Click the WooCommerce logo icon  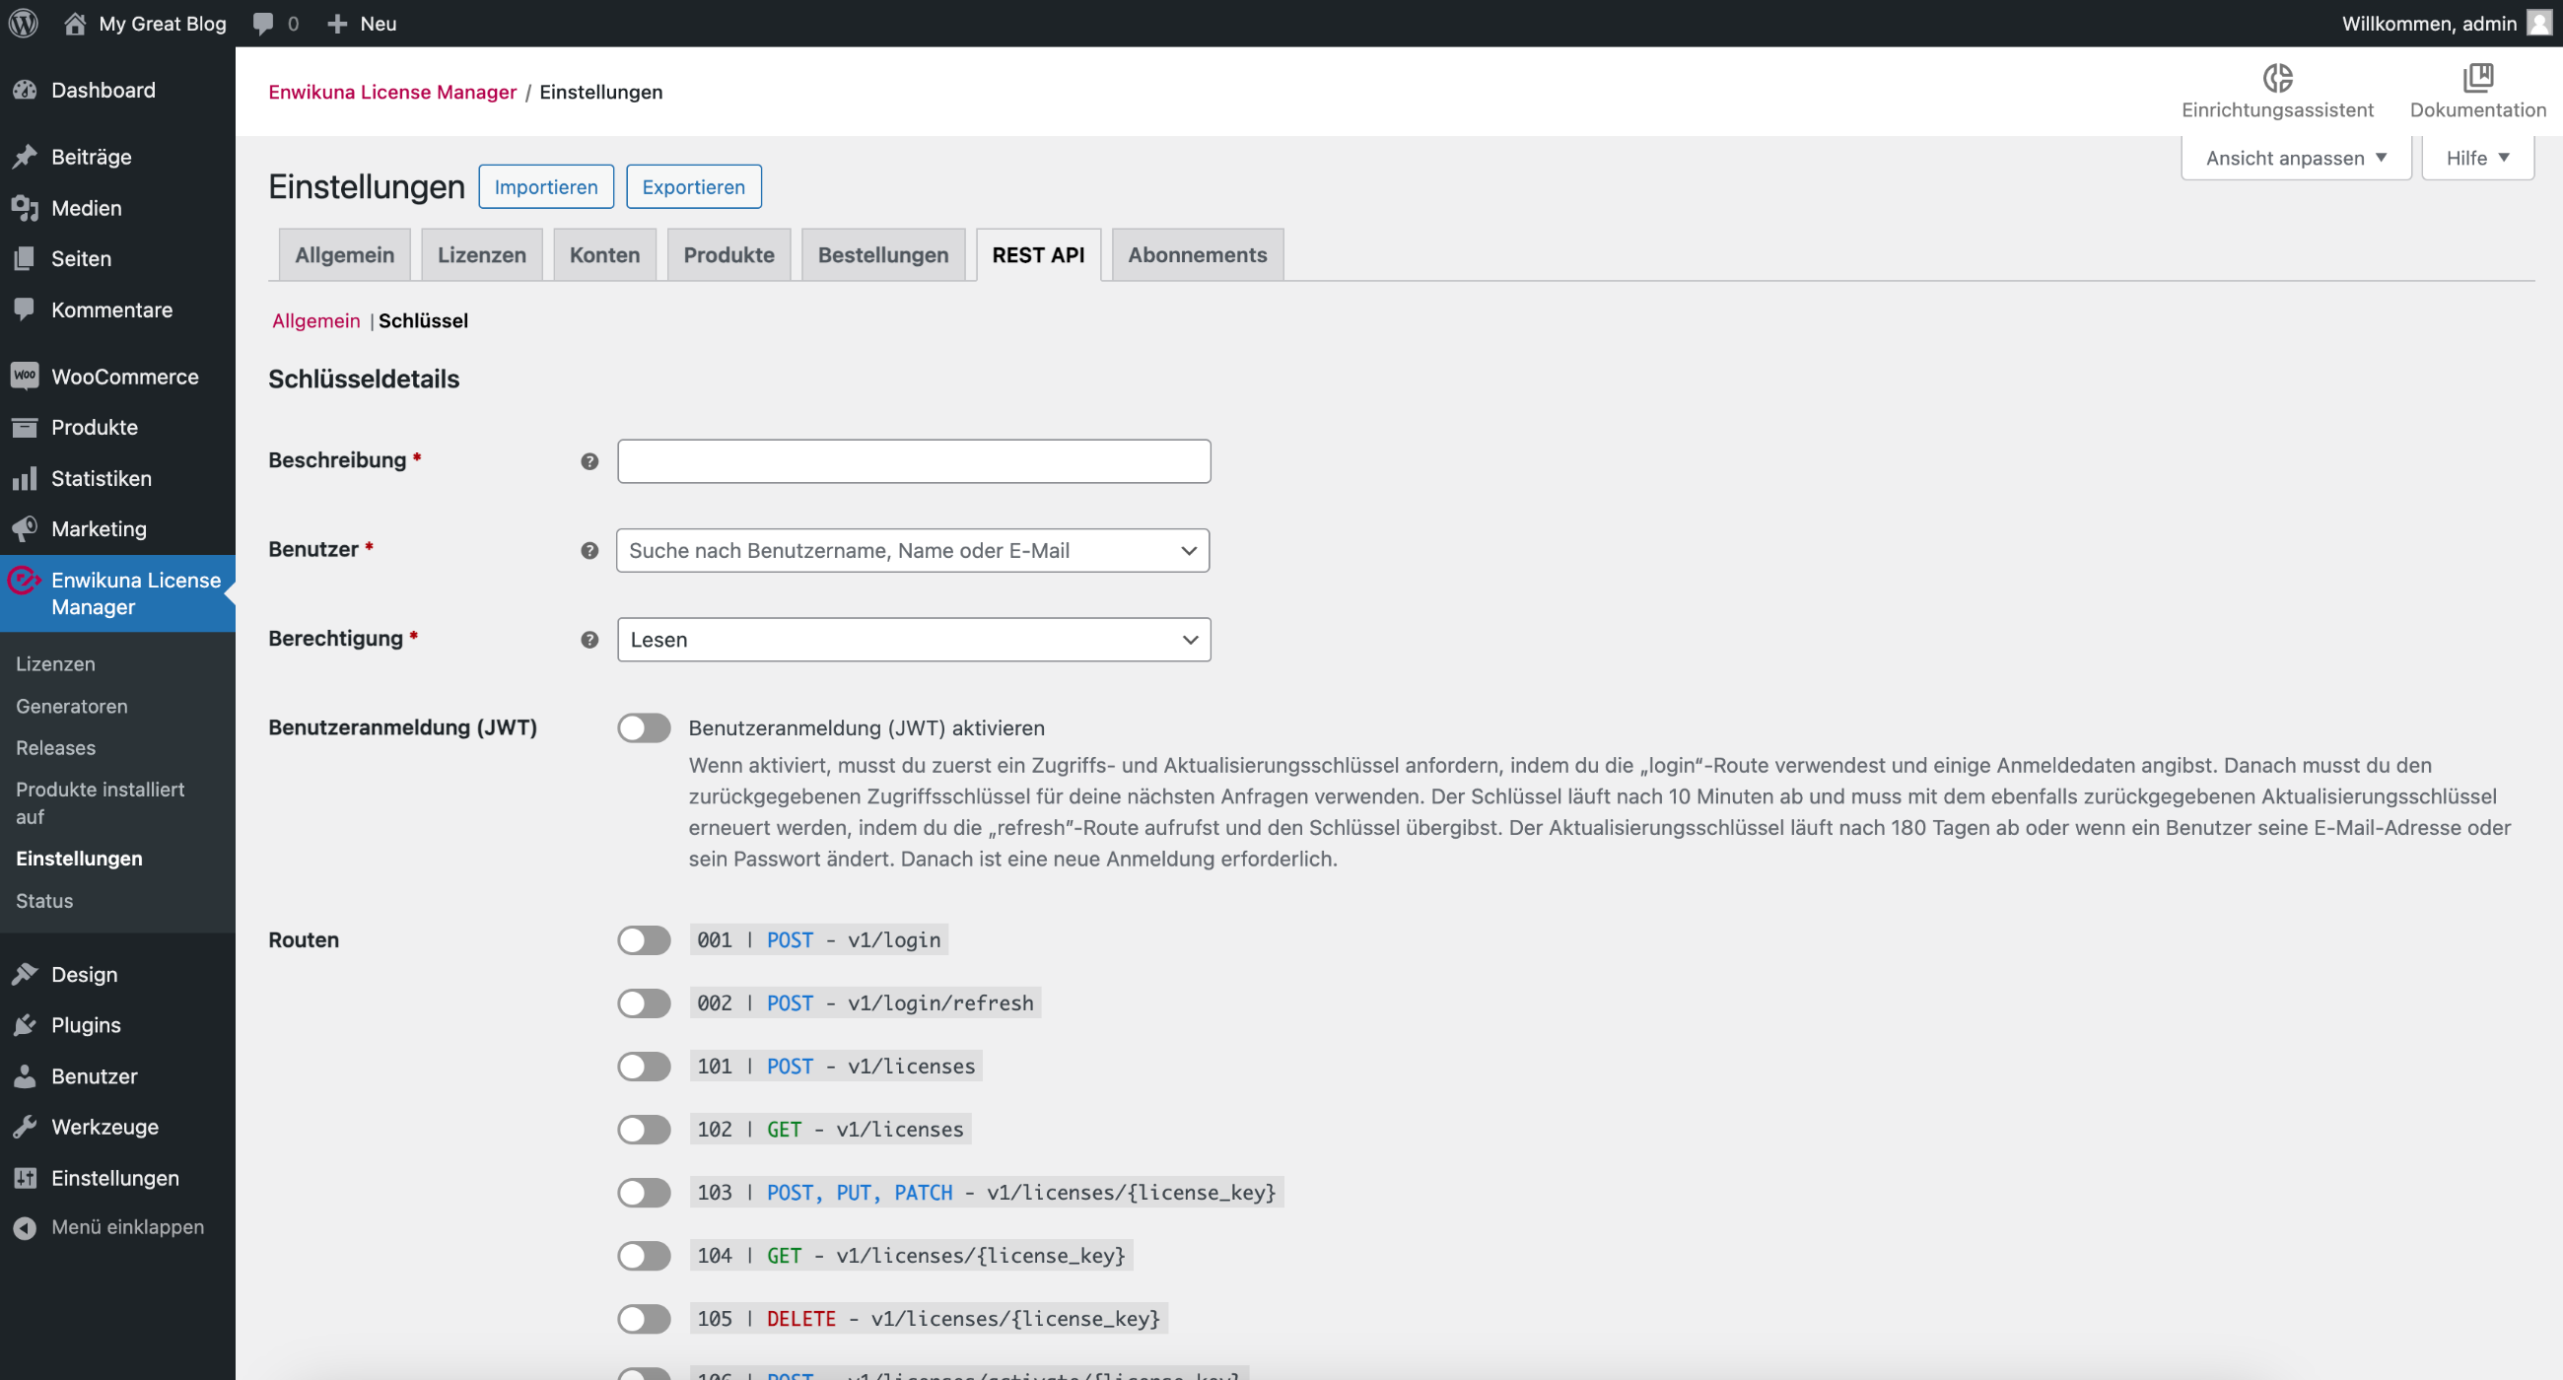[25, 377]
